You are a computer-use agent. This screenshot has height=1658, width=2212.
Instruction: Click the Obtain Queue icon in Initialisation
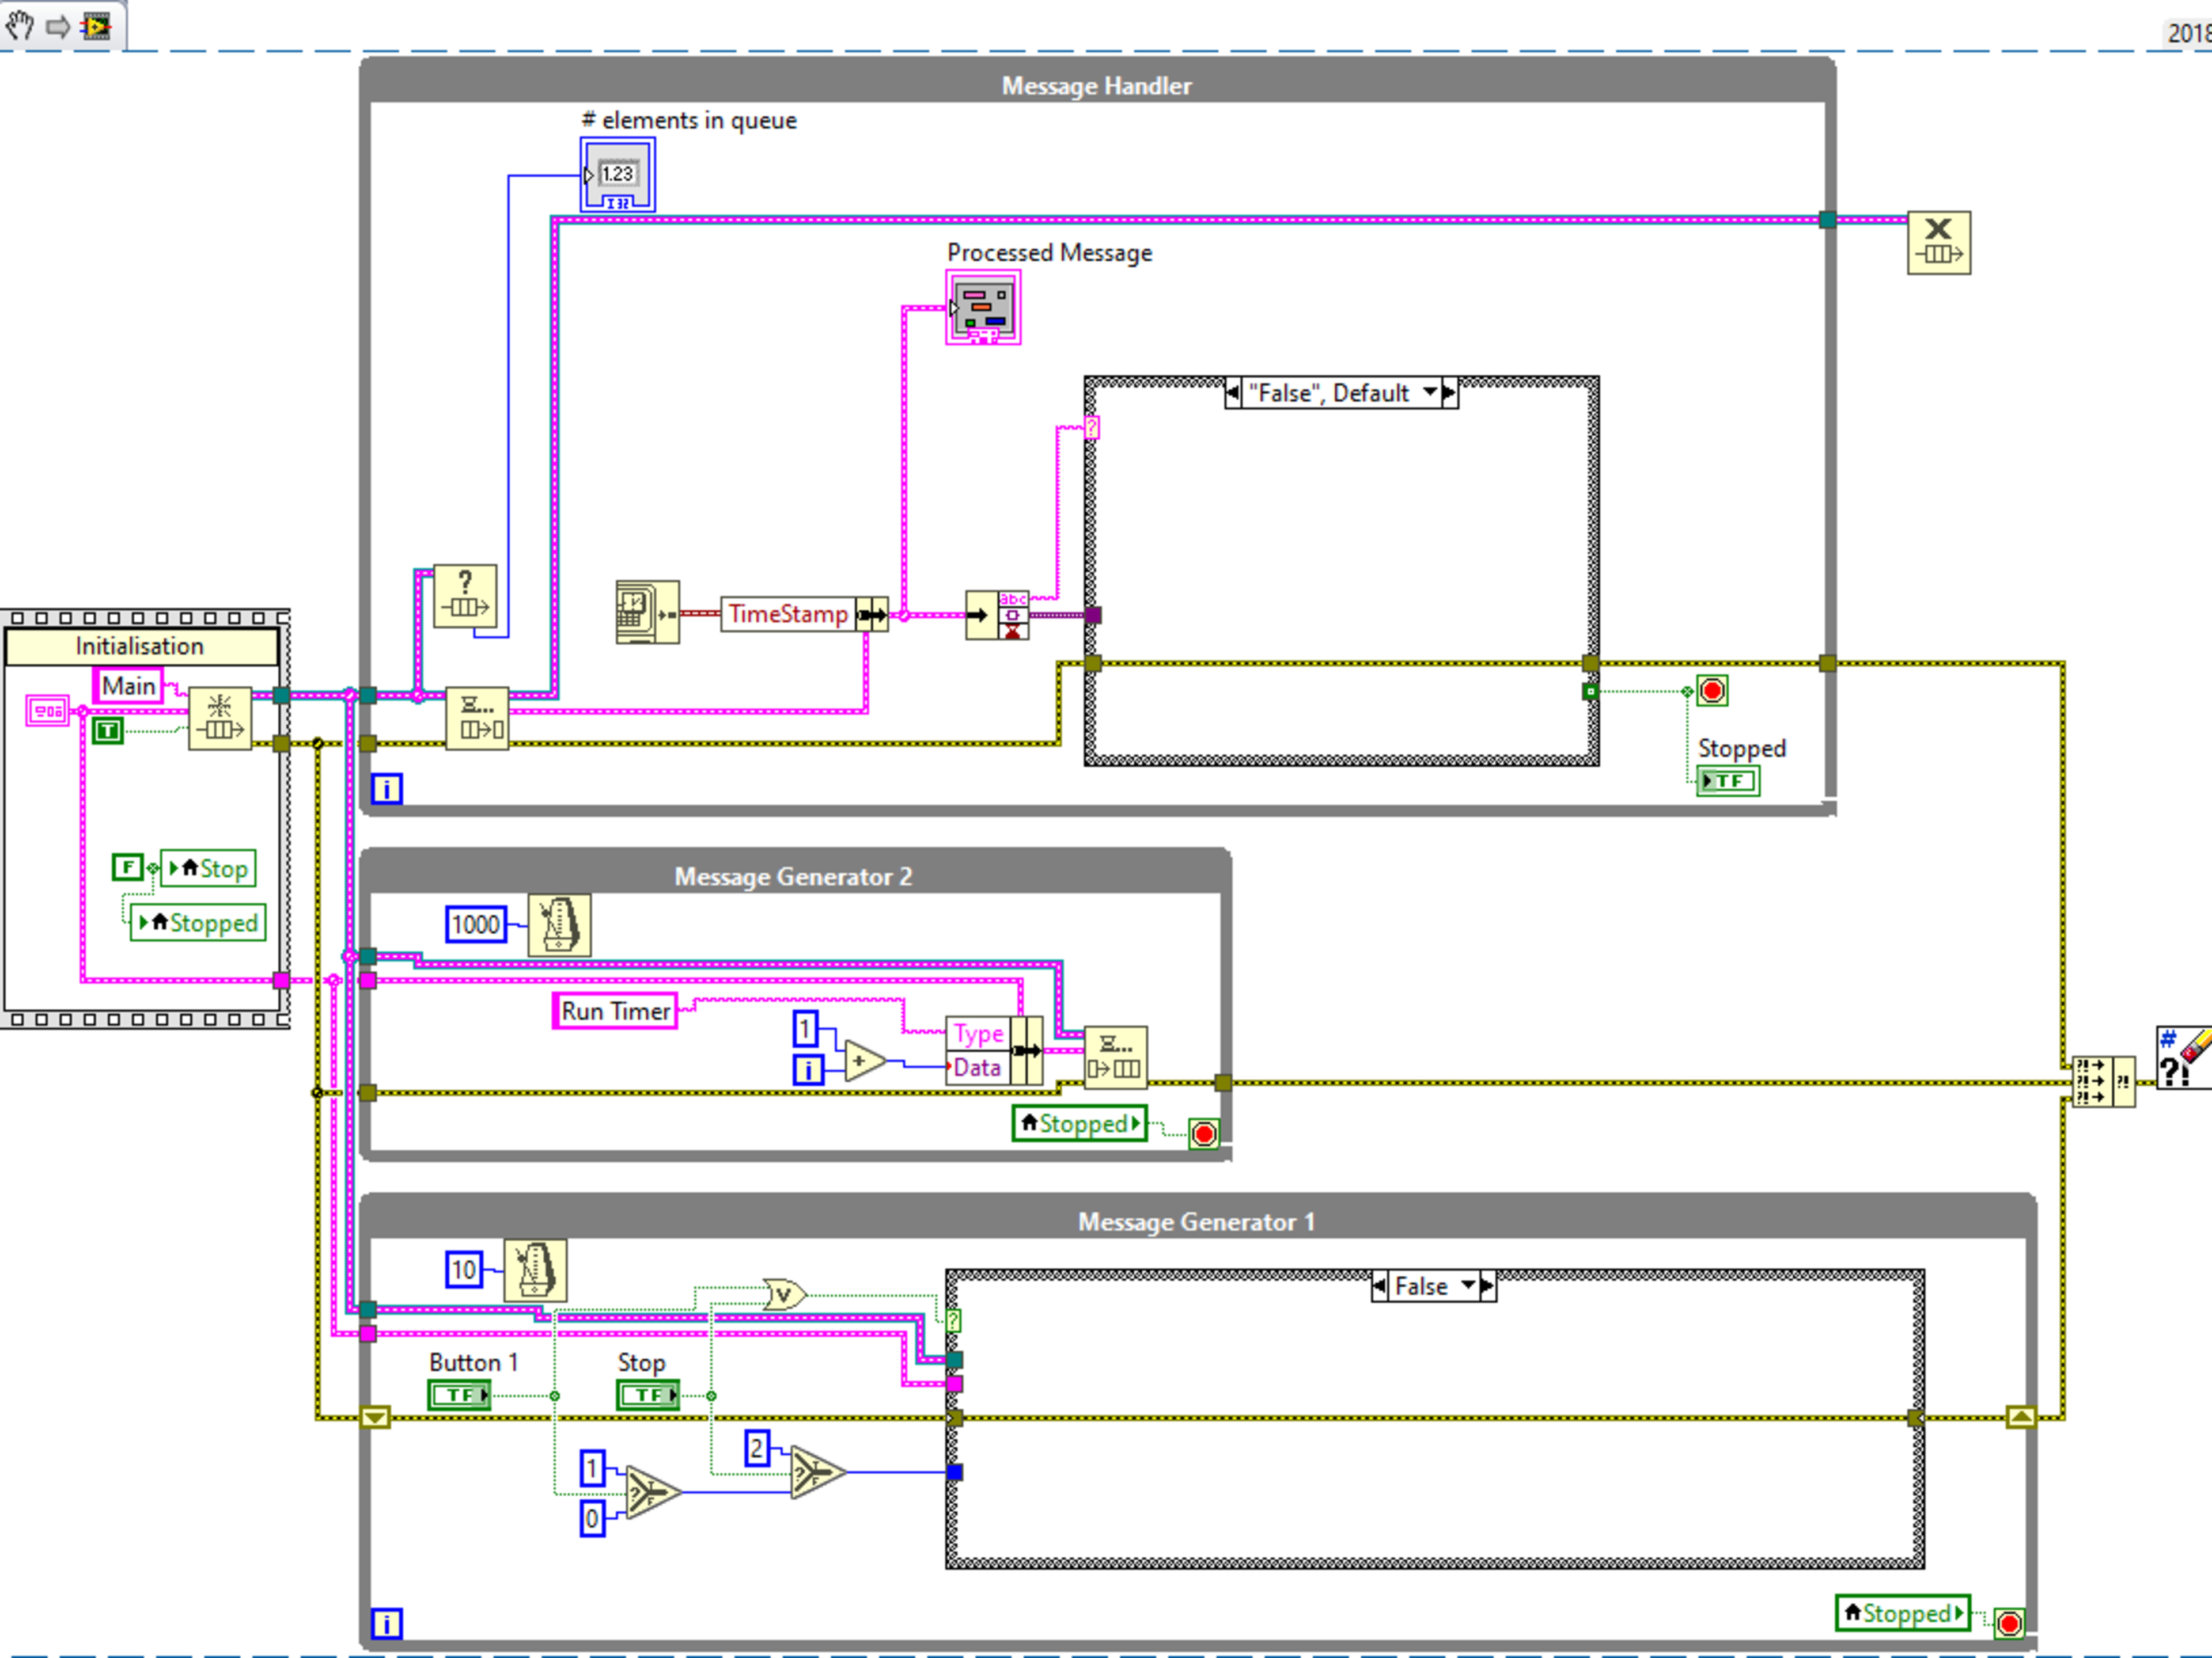220,717
